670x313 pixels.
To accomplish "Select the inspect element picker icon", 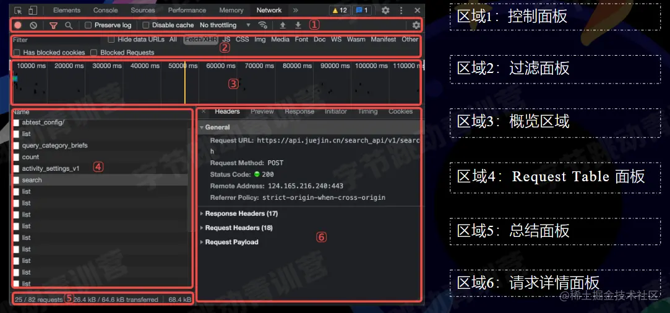I will pos(19,11).
